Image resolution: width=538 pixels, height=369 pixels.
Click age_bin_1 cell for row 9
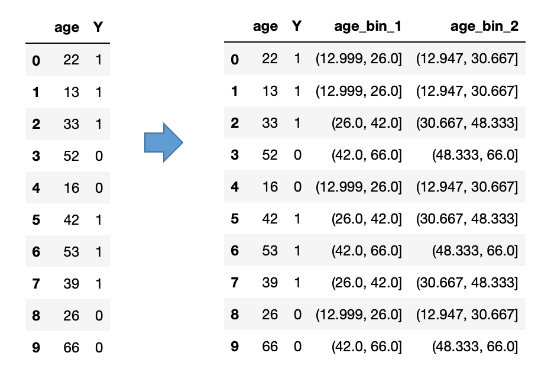pyautogui.click(x=367, y=347)
